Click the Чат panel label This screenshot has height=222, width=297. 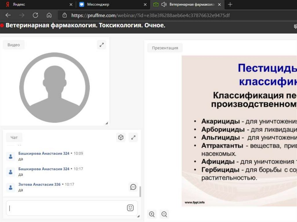tap(14, 138)
